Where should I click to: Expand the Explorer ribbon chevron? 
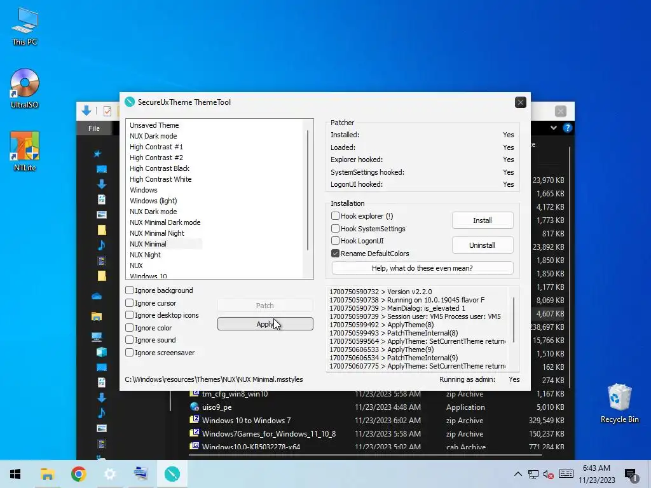(554, 128)
